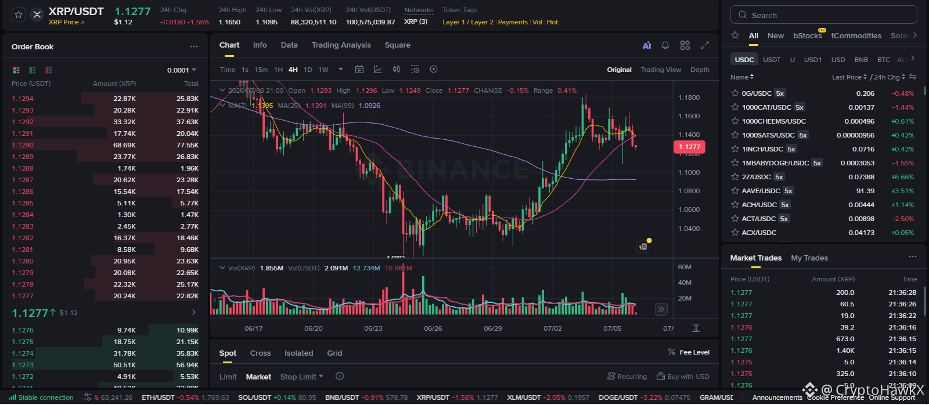Favorite the ACH/USDC pair

[735, 204]
